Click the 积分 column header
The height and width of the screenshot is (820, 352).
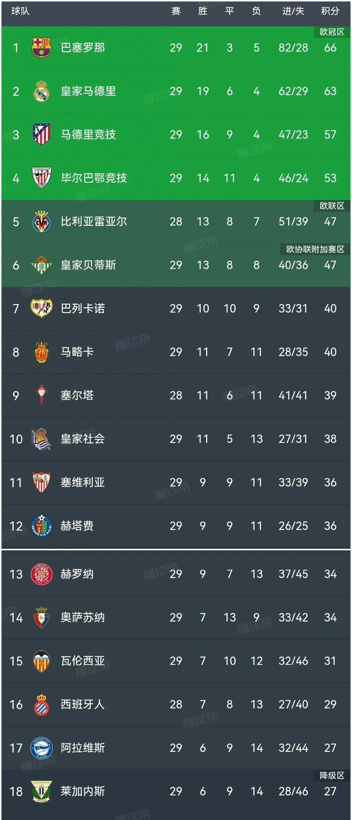(330, 11)
